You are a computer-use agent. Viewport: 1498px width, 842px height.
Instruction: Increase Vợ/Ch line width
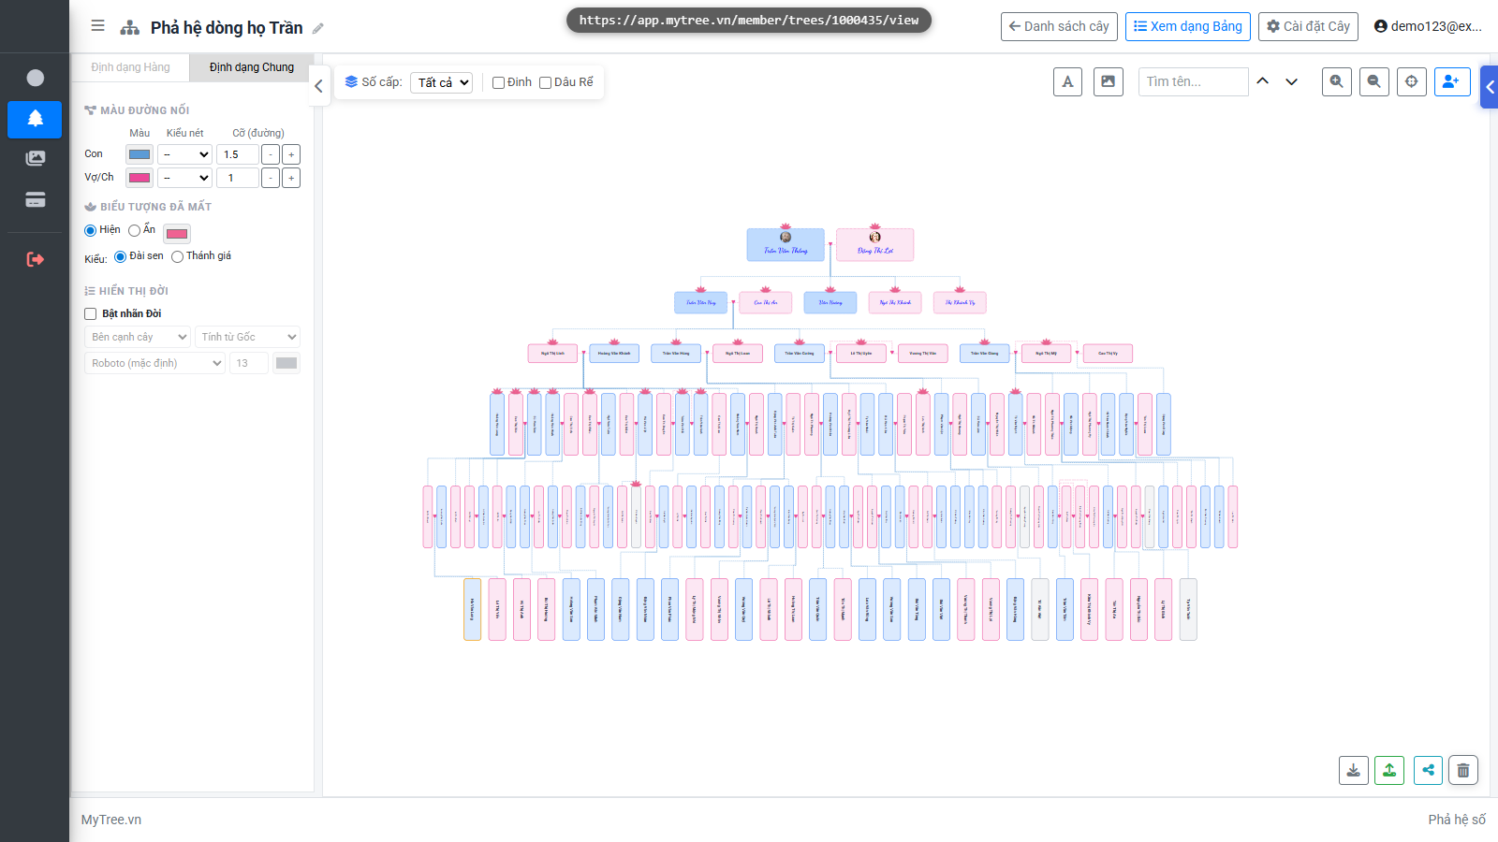[x=291, y=178]
